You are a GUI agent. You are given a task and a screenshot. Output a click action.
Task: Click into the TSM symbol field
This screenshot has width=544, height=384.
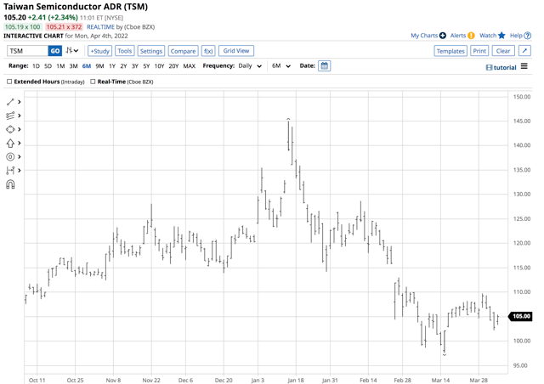click(27, 51)
